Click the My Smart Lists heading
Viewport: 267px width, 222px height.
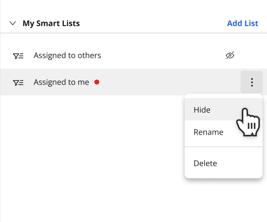click(x=51, y=23)
